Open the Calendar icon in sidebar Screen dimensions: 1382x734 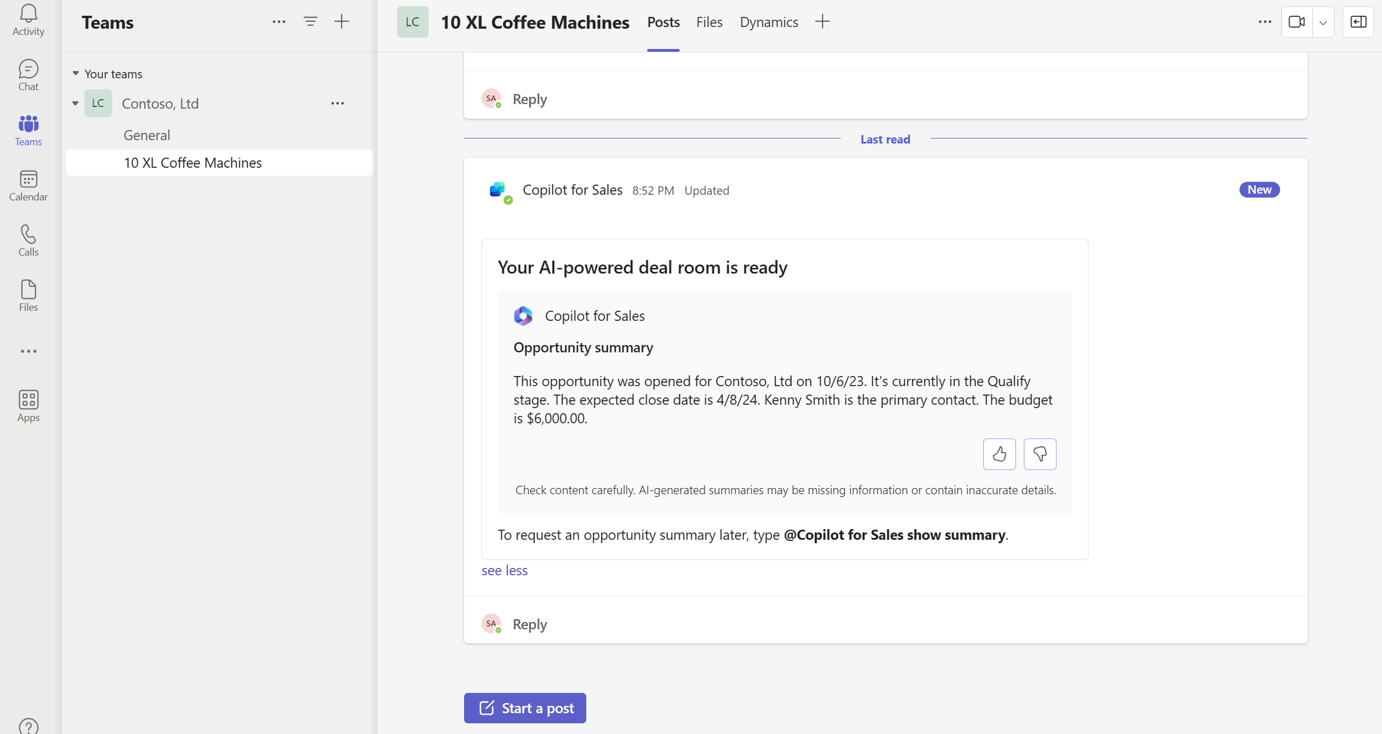click(x=28, y=186)
